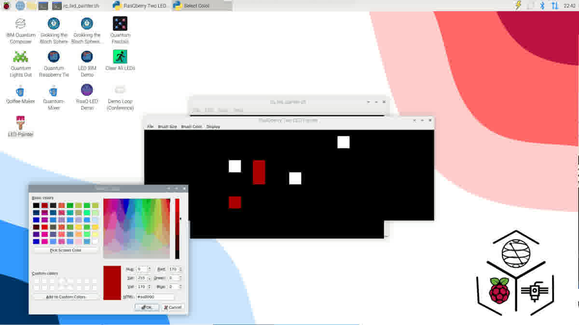Click the Blue spinbox arrows

coord(180,286)
